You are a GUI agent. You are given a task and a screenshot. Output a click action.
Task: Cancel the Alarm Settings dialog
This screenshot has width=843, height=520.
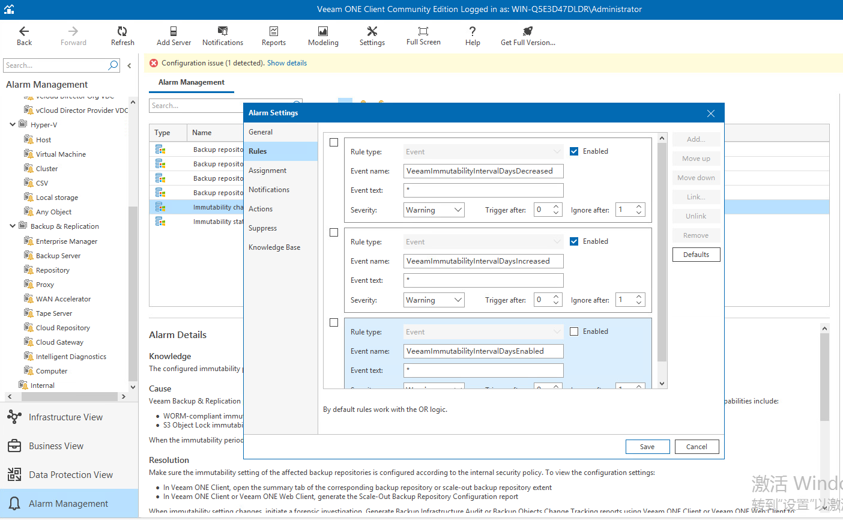[696, 447]
